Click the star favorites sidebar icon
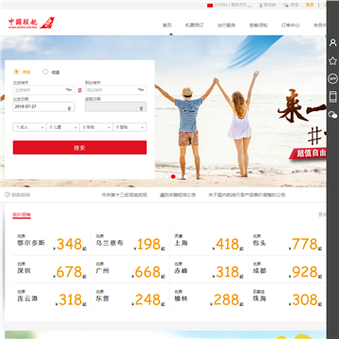The height and width of the screenshot is (339, 339). [x=332, y=60]
